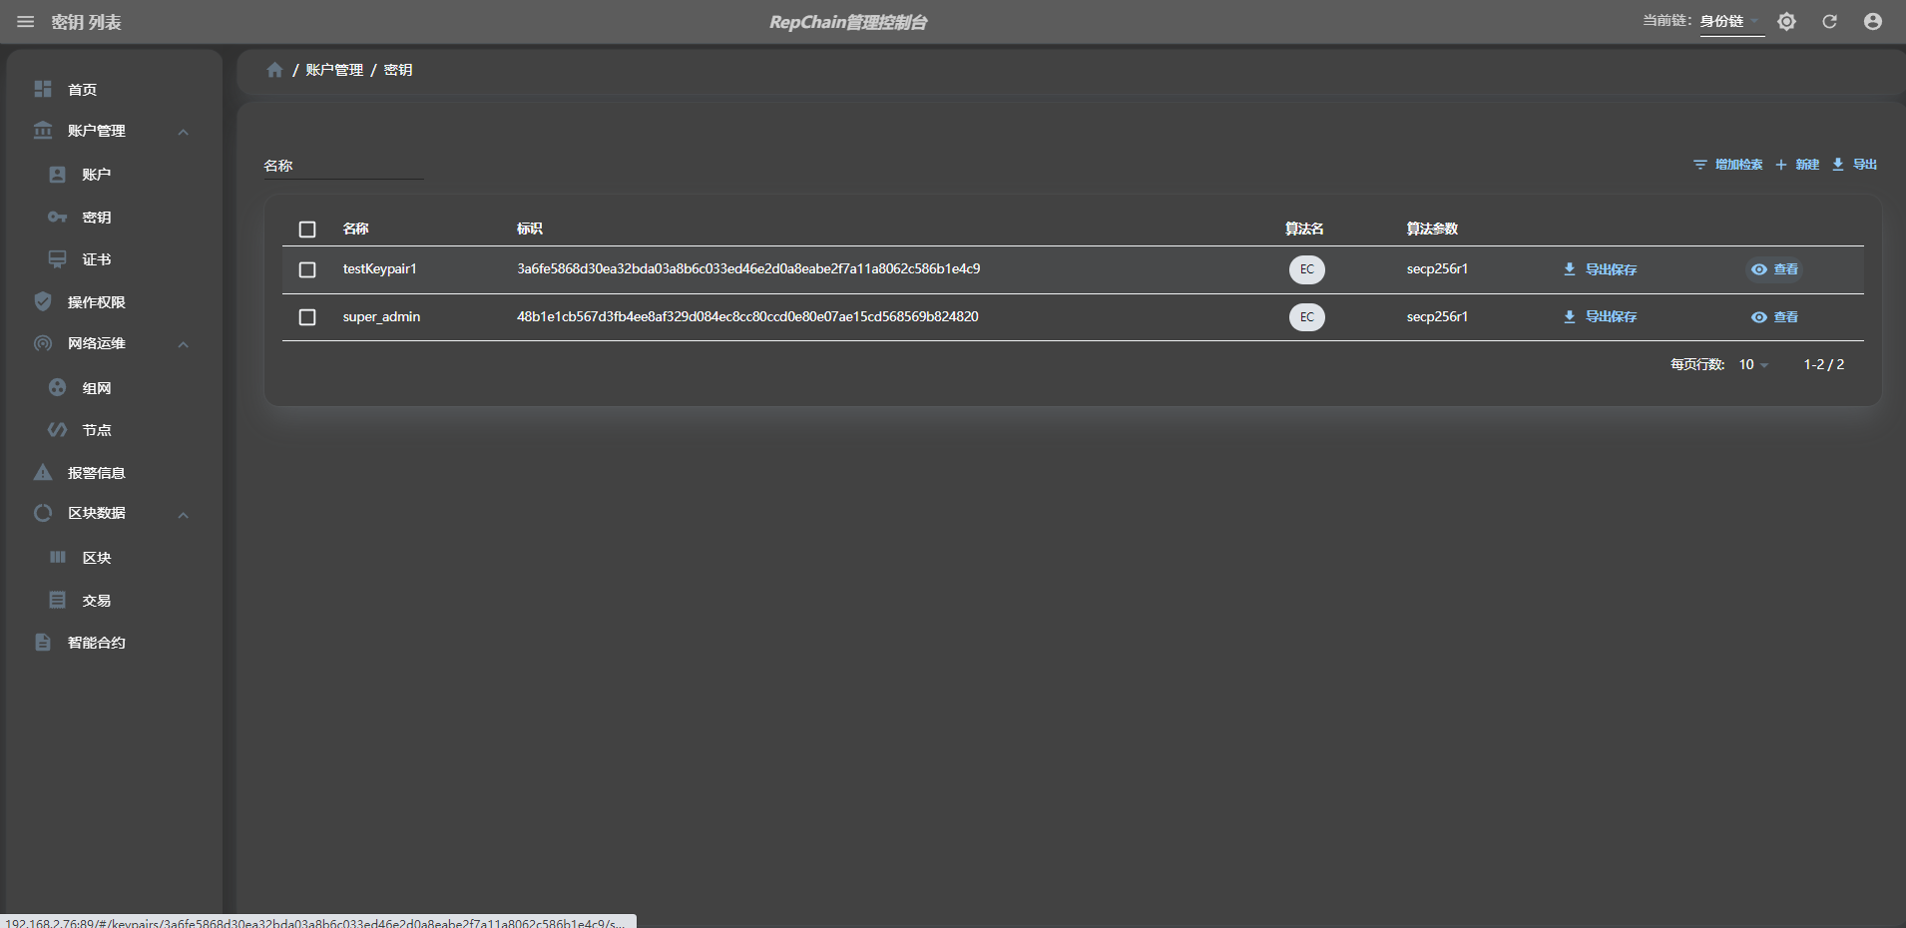Screen dimensions: 1906x928
Task: Click the 密钥 breadcrumb text
Action: (x=398, y=70)
